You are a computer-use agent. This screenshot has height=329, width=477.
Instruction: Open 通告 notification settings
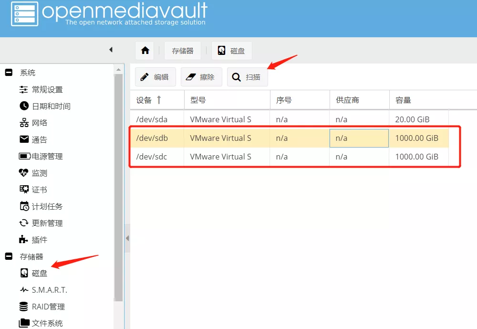click(39, 140)
